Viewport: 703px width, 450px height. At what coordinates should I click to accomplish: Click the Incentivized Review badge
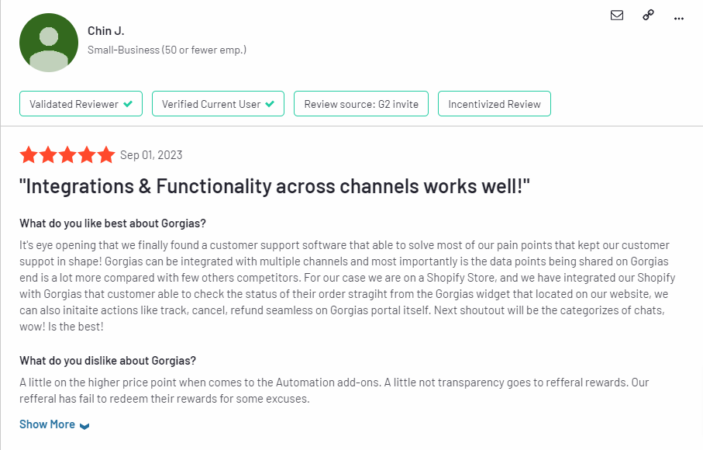click(494, 104)
